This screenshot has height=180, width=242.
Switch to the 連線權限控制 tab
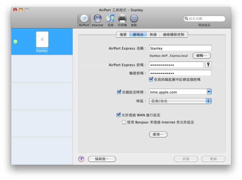coord(174,34)
